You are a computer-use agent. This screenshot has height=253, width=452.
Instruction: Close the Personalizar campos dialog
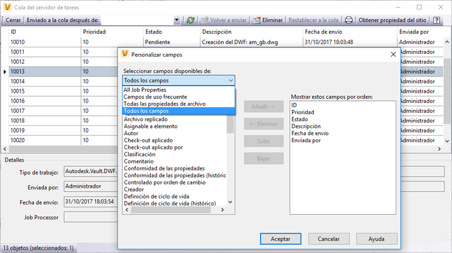393,54
